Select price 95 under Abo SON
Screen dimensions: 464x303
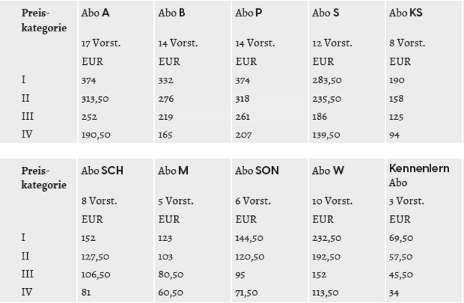coord(241,275)
